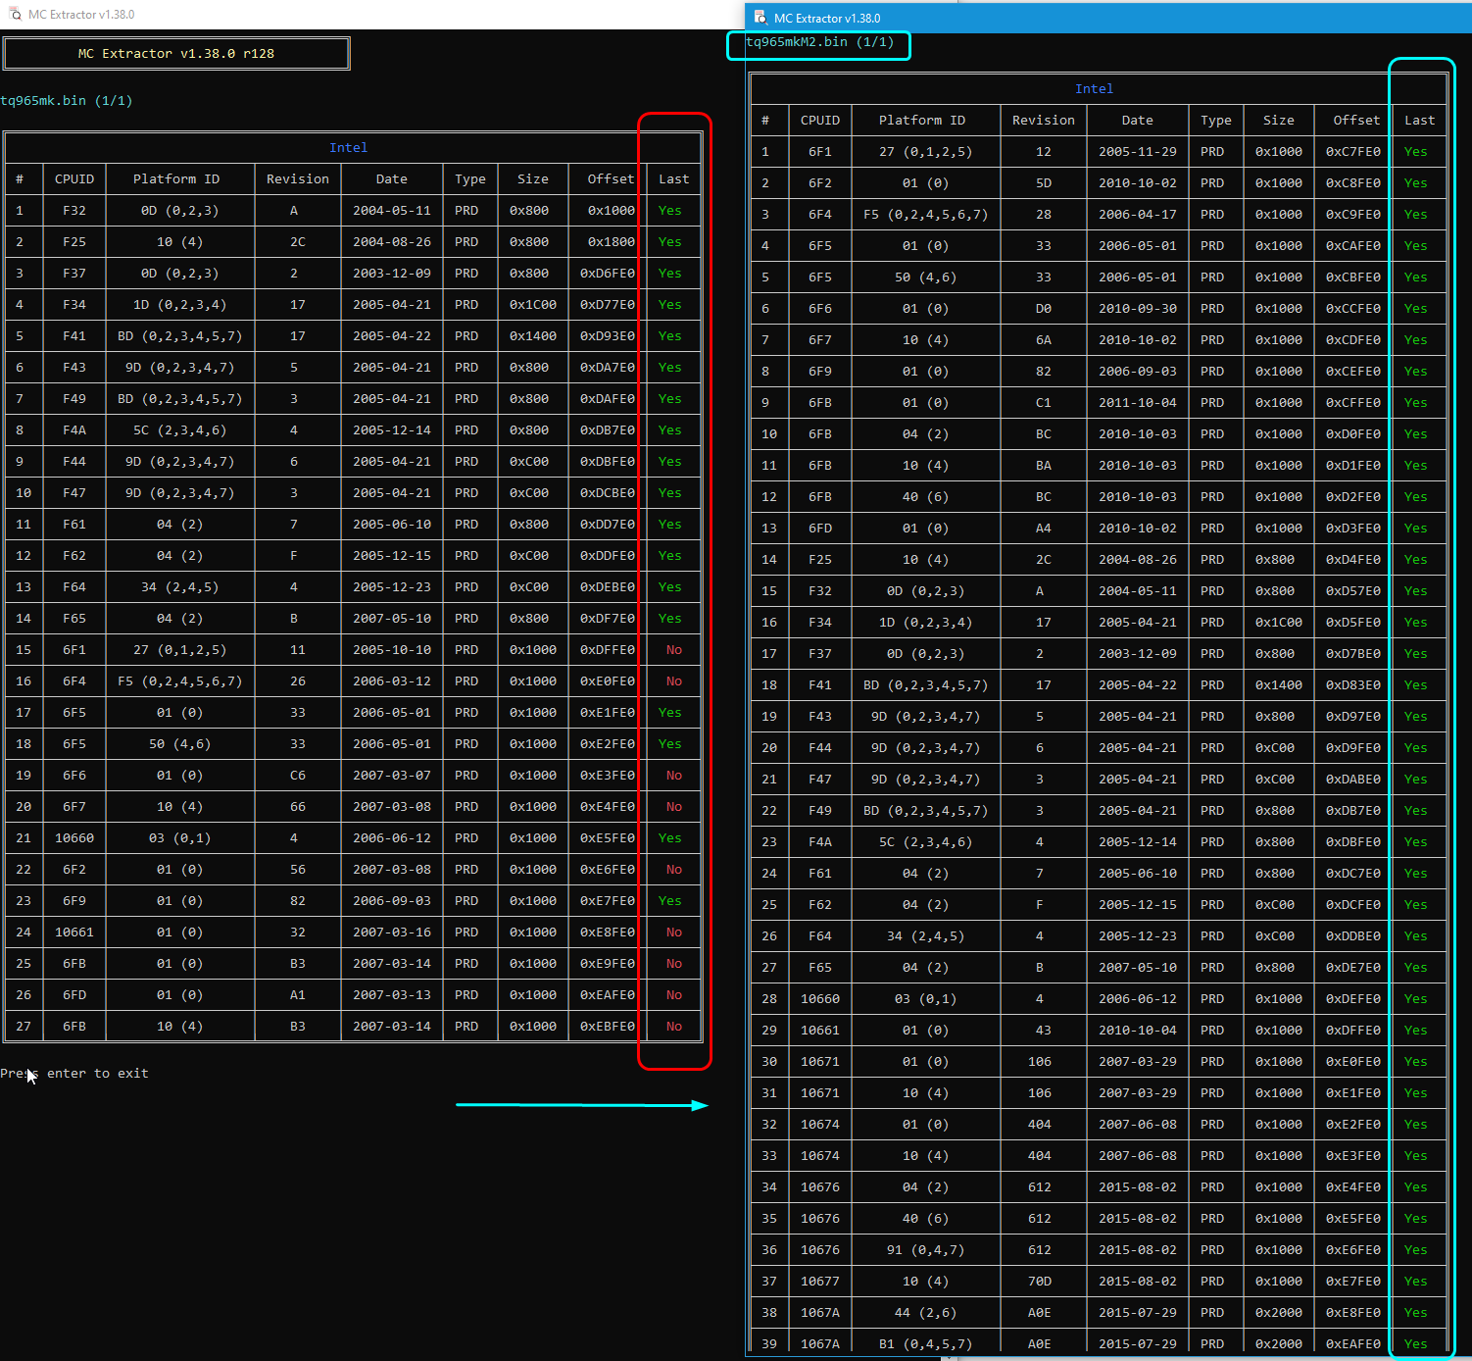Click revision 'A1' in left window row 26

298,995
